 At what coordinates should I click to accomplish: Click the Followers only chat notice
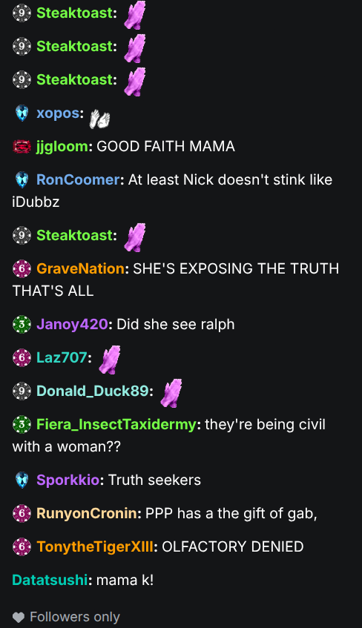click(66, 617)
